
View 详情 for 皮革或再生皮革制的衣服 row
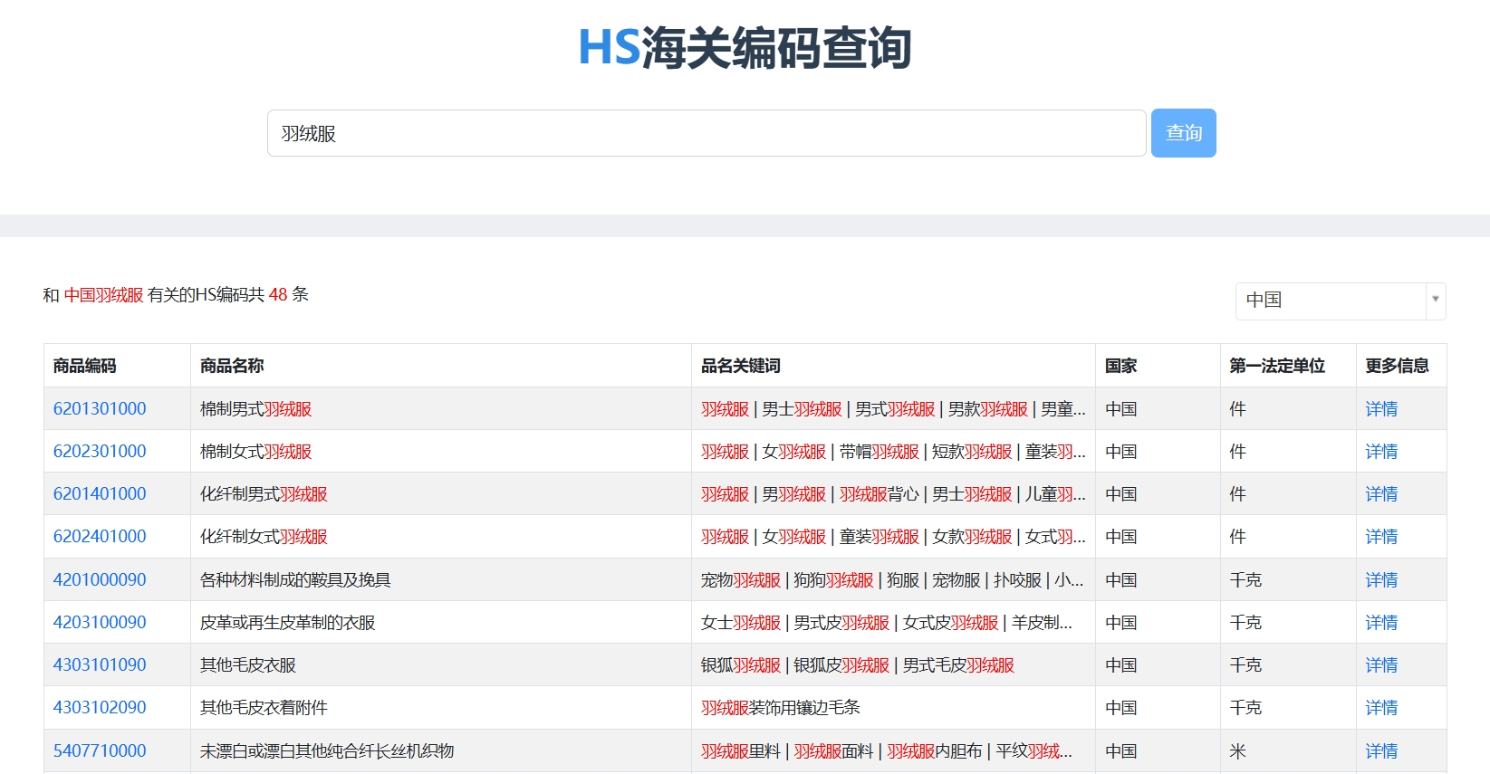click(x=1381, y=622)
